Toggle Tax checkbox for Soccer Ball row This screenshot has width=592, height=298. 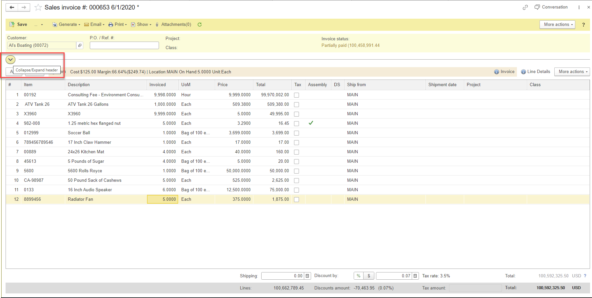(297, 133)
